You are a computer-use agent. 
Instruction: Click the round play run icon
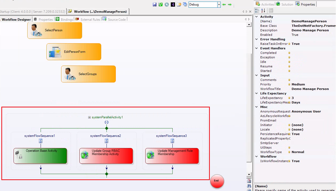pyautogui.click(x=167, y=5)
